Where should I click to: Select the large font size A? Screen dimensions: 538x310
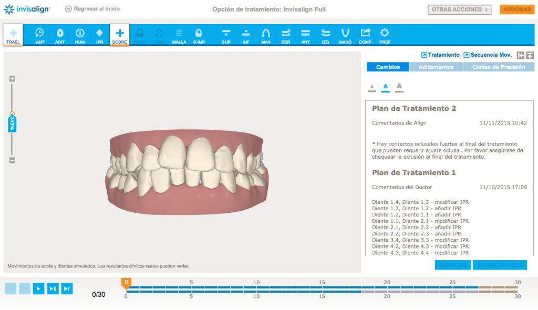399,87
